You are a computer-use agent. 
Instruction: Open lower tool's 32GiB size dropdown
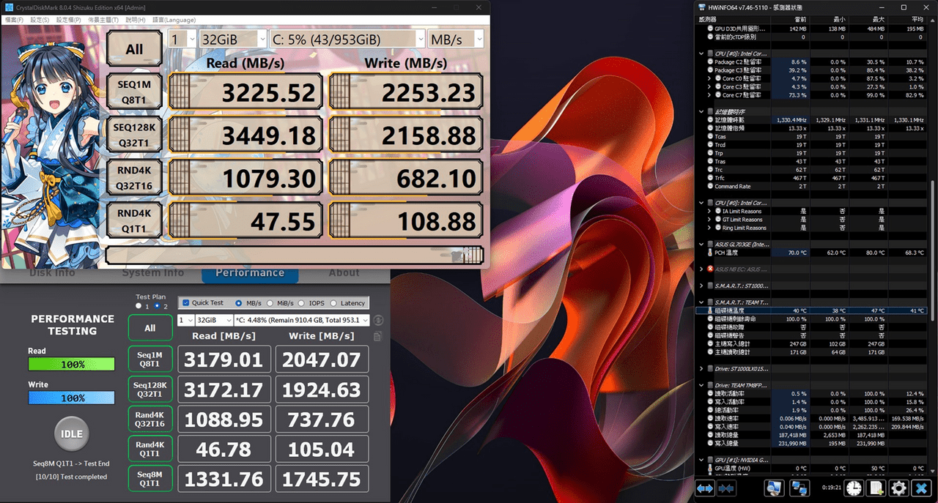213,320
